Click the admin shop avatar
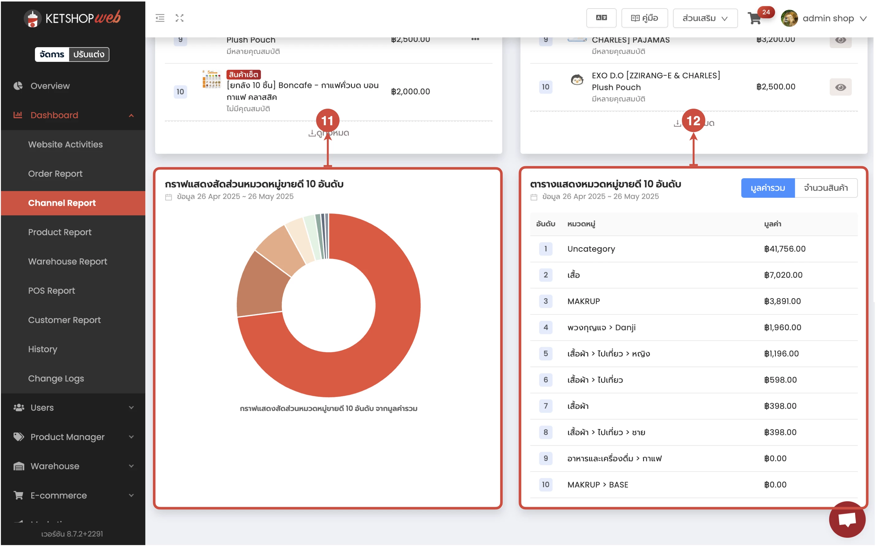The width and height of the screenshot is (876, 546). (x=789, y=18)
